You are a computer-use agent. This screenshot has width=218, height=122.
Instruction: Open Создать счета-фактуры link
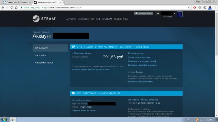pos(139,57)
